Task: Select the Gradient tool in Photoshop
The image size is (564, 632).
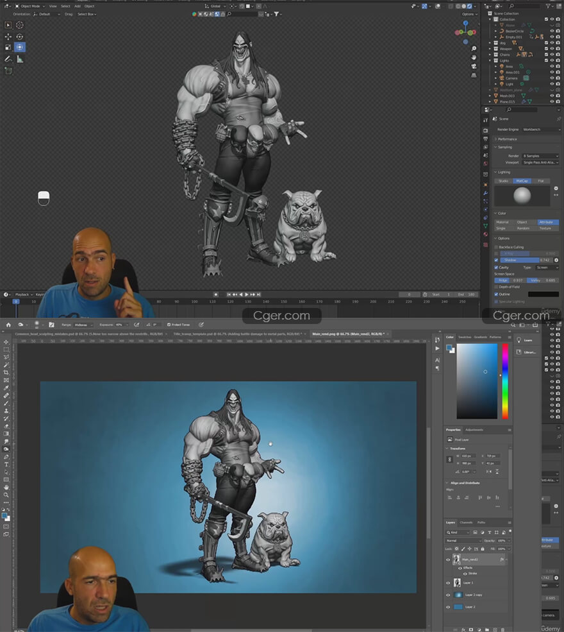Action: click(x=6, y=434)
